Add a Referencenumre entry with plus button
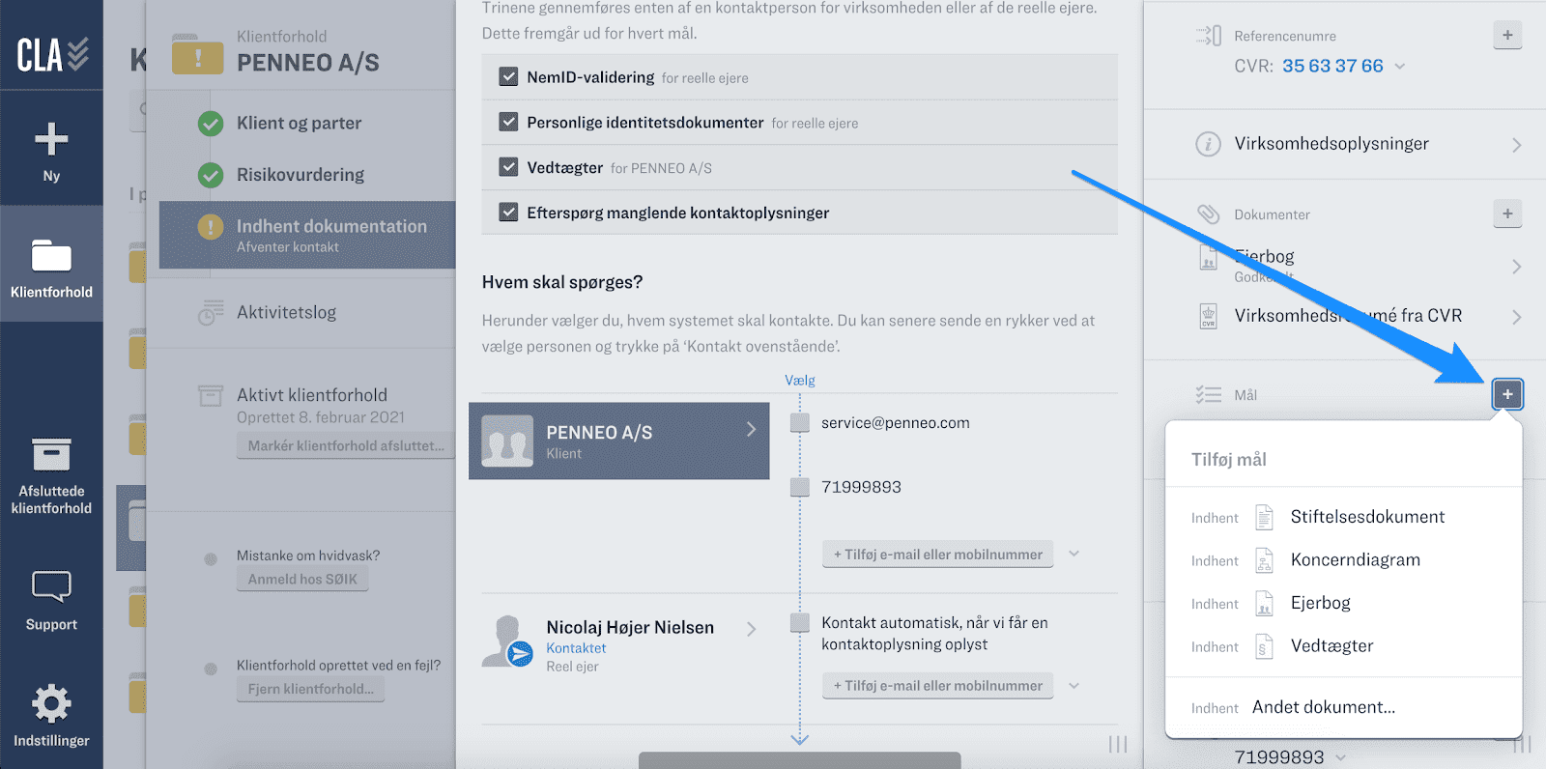 tap(1507, 36)
